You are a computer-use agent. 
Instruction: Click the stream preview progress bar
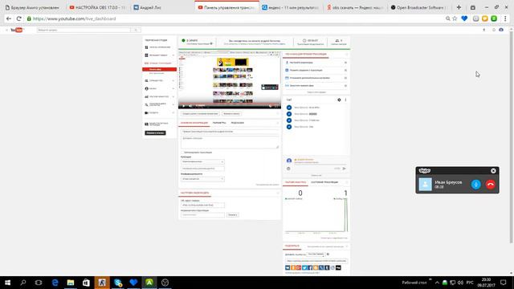point(230,103)
